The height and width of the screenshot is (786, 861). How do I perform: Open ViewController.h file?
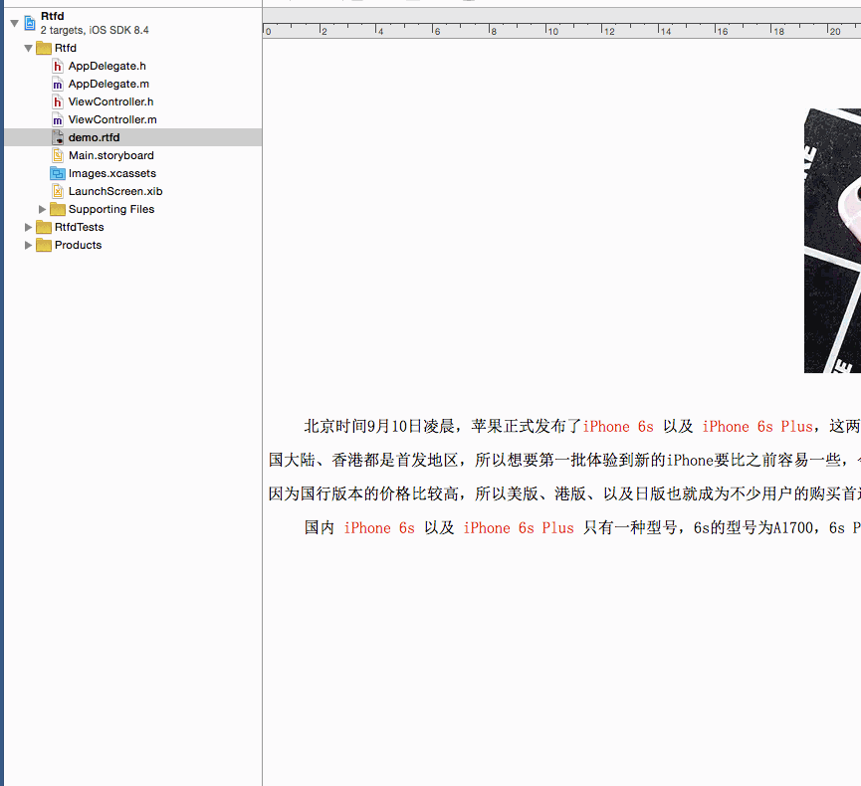(110, 101)
